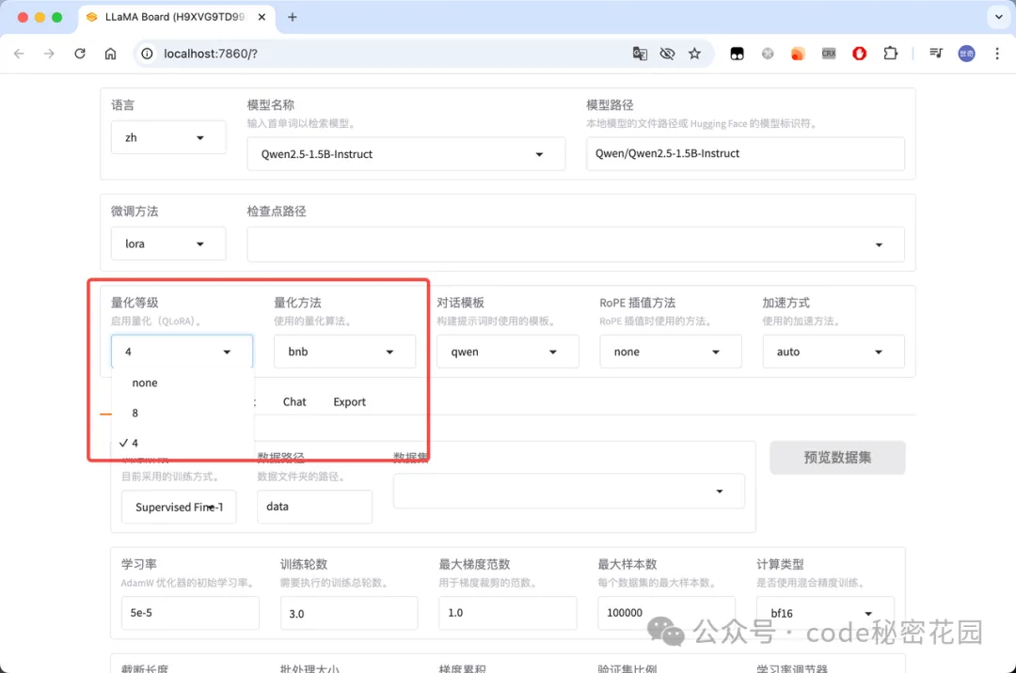Reload the LLaMA Board page
The height and width of the screenshot is (673, 1016).
point(79,54)
